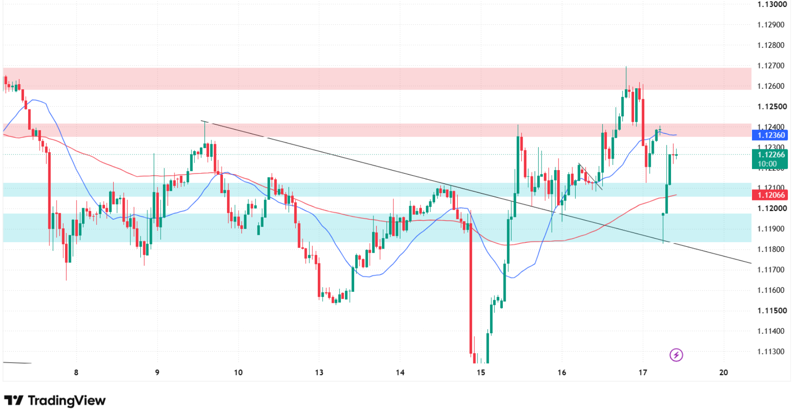The height and width of the screenshot is (410, 793).
Task: Click date label 13 on time axis
Action: pyautogui.click(x=319, y=372)
